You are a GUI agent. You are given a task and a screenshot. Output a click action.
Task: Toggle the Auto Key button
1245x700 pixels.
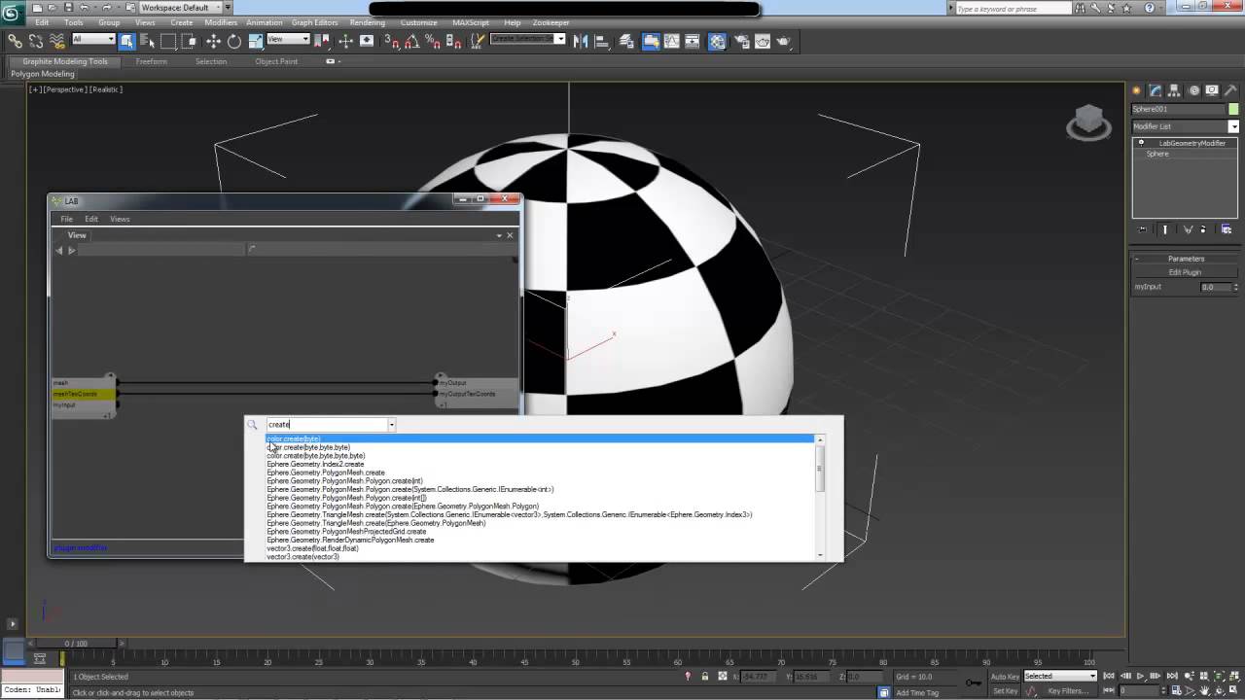[x=1005, y=676]
